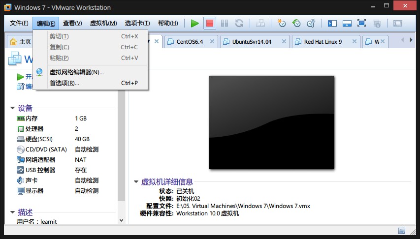Open the 查看(V) menu
Screen dimensions: 420x239
(72, 23)
